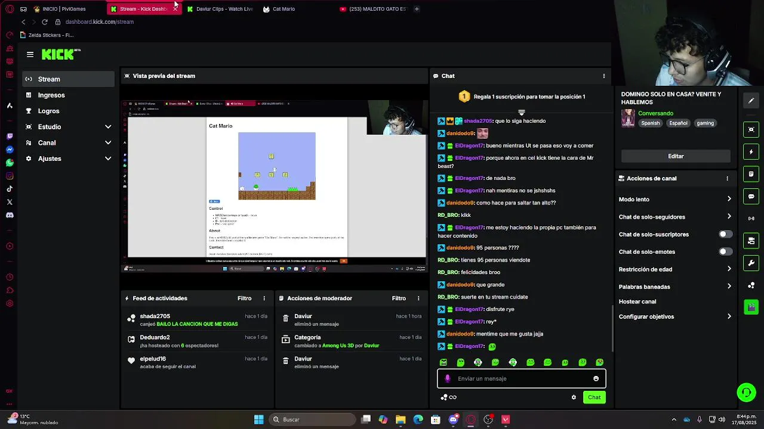Viewport: 764px width, 429px height.
Task: Click the chat bubble icon in right toolbar
Action: click(751, 197)
